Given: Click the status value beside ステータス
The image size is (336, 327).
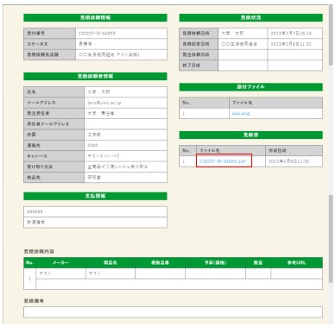Looking at the screenshot, I should [x=86, y=44].
